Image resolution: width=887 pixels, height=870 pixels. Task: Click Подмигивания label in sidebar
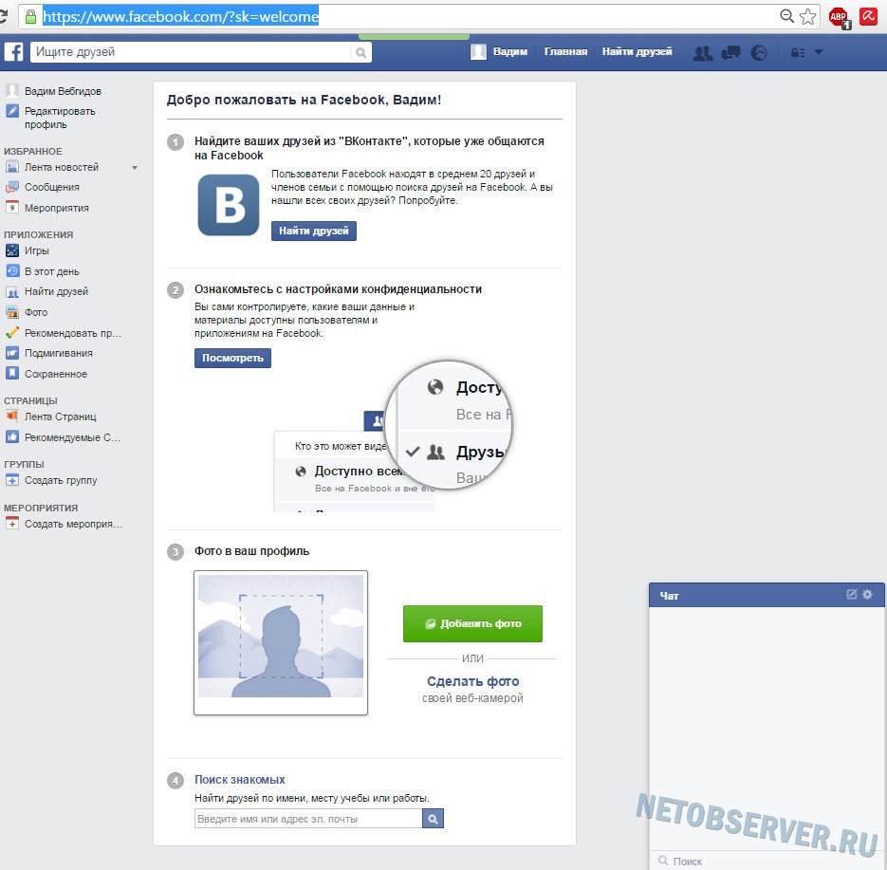coord(58,354)
